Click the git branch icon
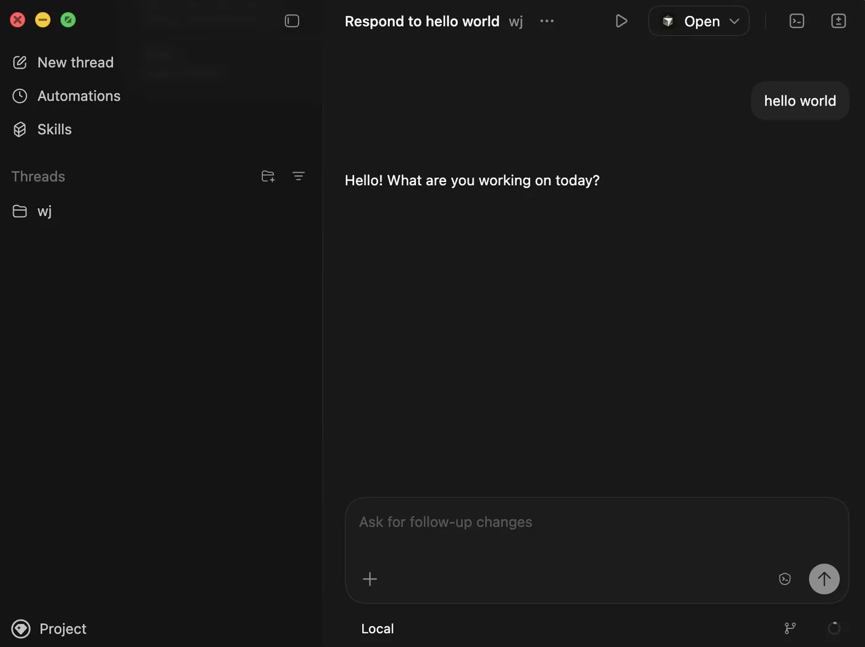This screenshot has width=865, height=647. pyautogui.click(x=790, y=628)
